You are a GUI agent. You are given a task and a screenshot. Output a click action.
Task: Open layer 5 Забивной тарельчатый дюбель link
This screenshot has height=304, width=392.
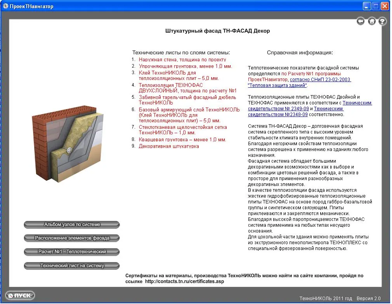pos(187,100)
